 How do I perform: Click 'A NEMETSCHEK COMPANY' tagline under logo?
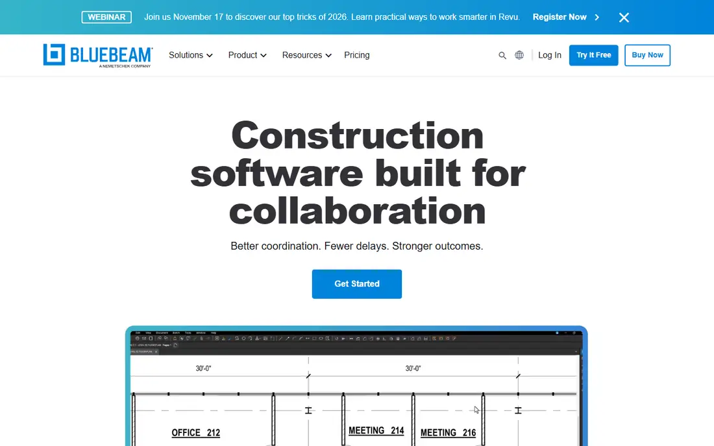click(125, 66)
